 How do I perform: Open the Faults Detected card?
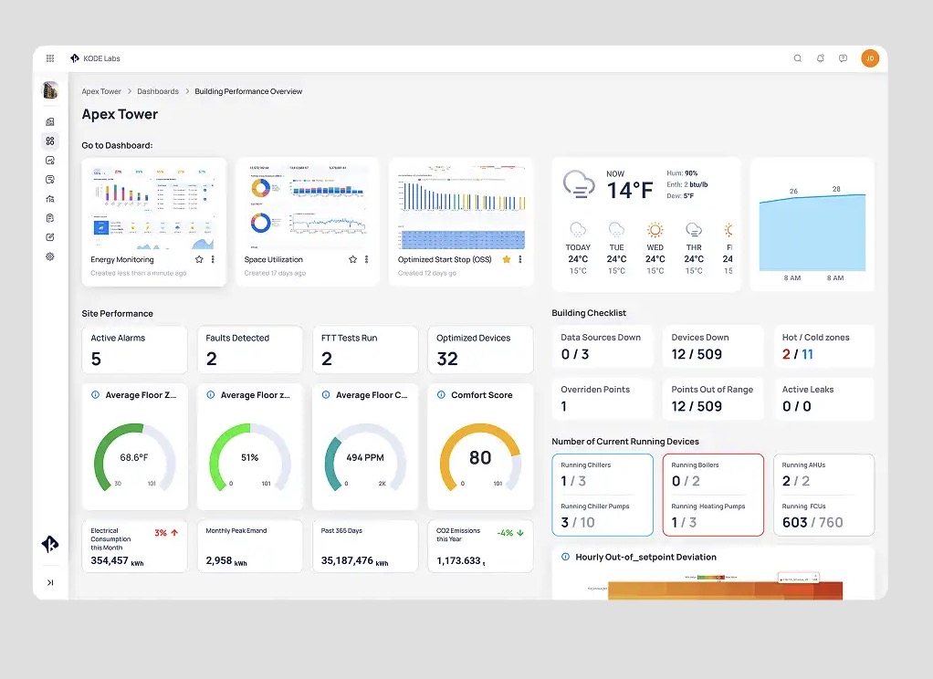(x=250, y=350)
